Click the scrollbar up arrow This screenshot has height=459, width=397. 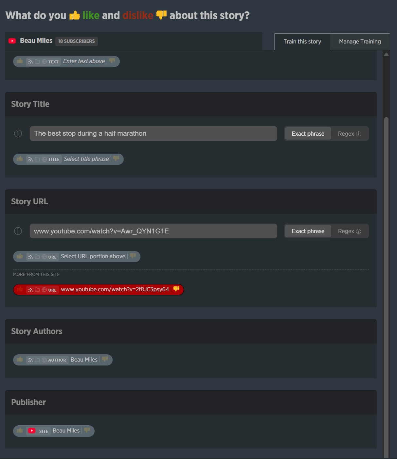click(386, 55)
